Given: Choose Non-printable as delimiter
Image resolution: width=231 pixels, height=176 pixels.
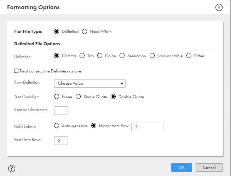Looking at the screenshot, I should (152, 55).
